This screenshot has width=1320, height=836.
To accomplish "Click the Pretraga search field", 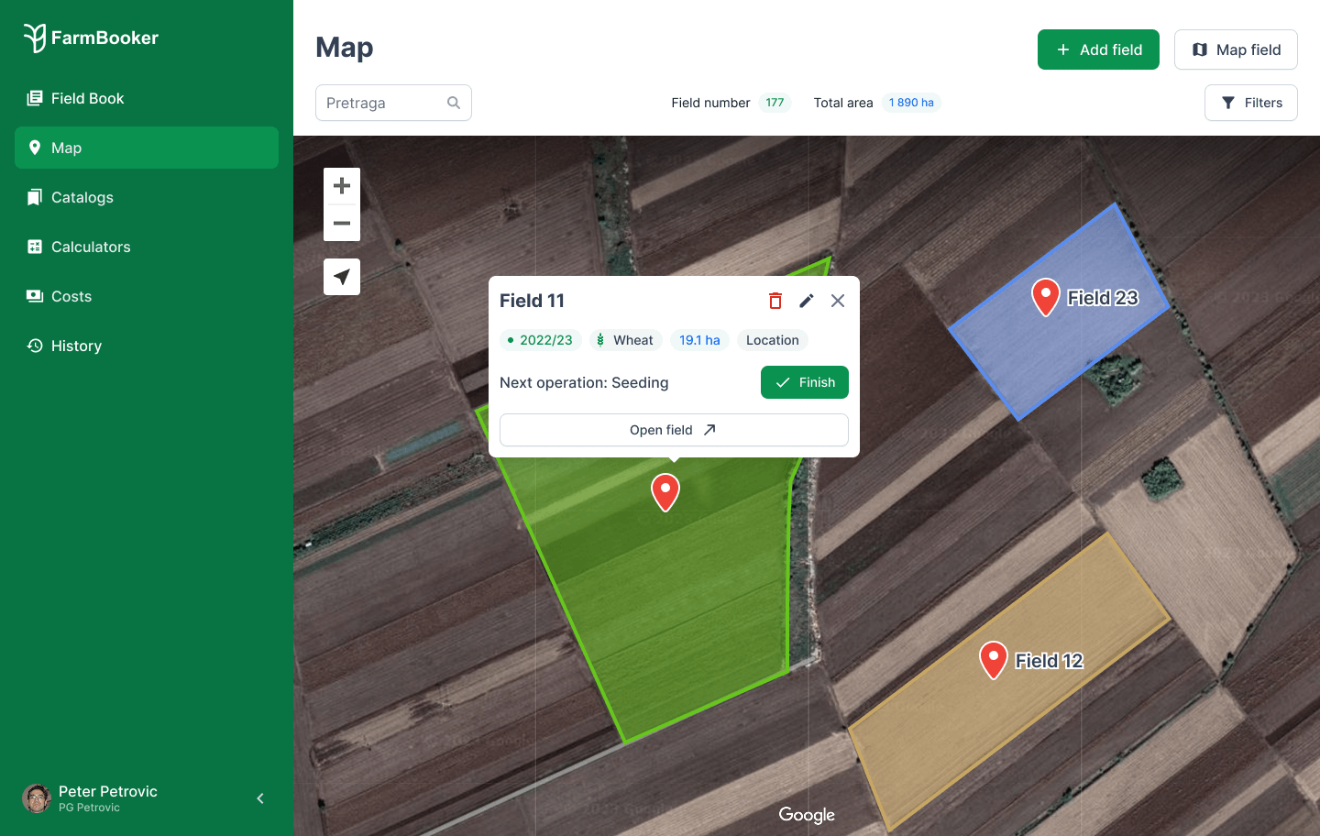I will pyautogui.click(x=385, y=103).
